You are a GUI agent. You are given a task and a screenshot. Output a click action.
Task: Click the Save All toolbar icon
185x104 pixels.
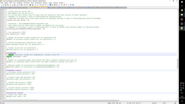tap(8, 5)
